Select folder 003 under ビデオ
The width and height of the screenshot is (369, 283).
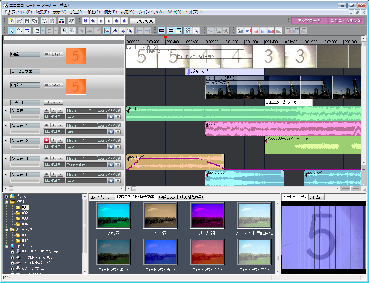click(x=25, y=218)
